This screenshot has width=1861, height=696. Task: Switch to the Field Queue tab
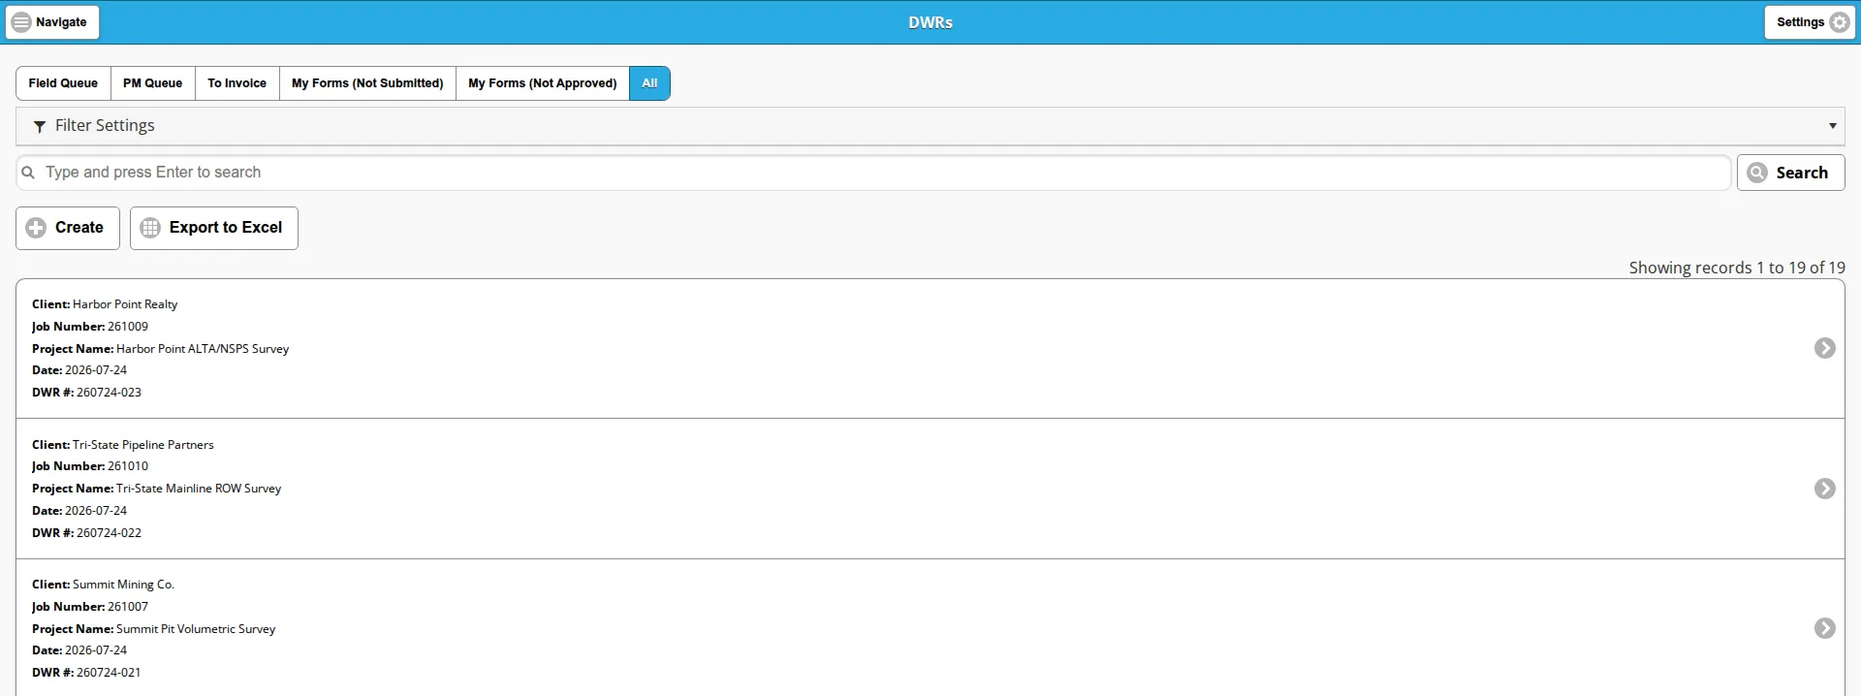pyautogui.click(x=63, y=83)
